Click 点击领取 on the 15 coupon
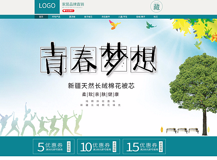 pos(161,147)
